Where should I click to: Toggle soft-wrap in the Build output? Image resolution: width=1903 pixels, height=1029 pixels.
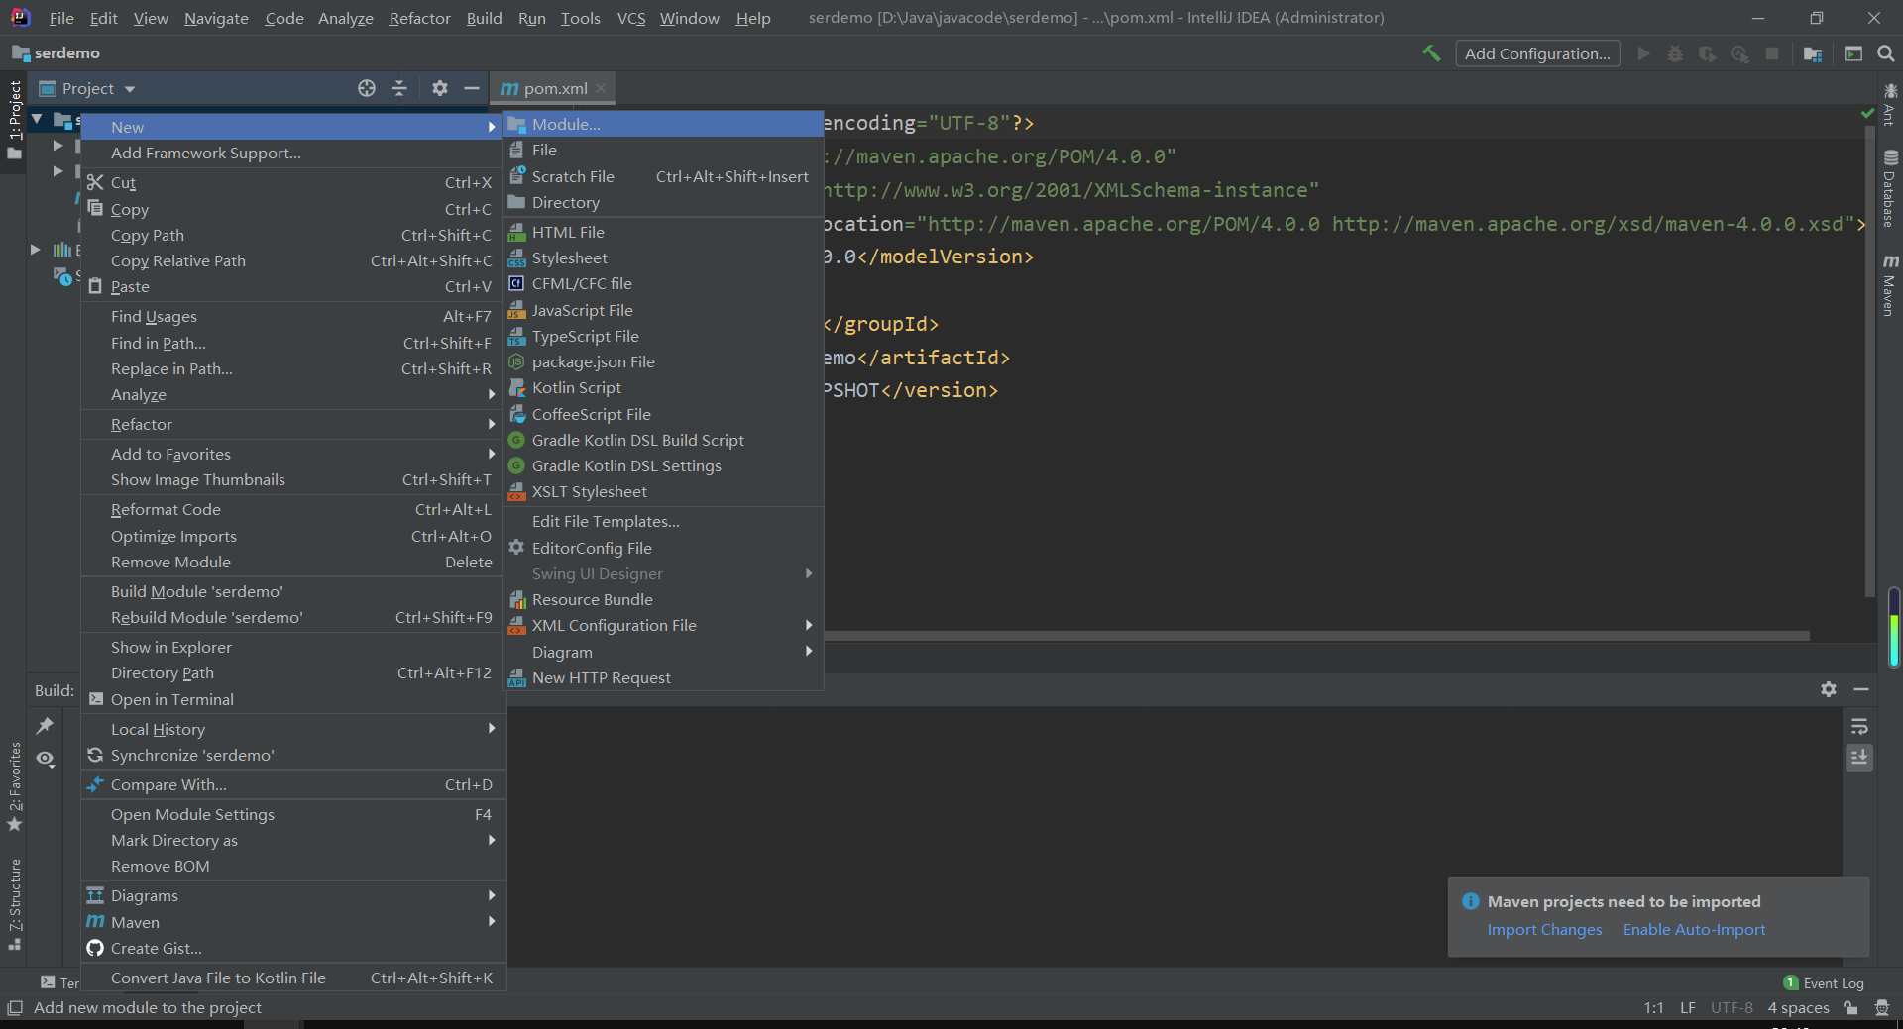[x=1859, y=726]
